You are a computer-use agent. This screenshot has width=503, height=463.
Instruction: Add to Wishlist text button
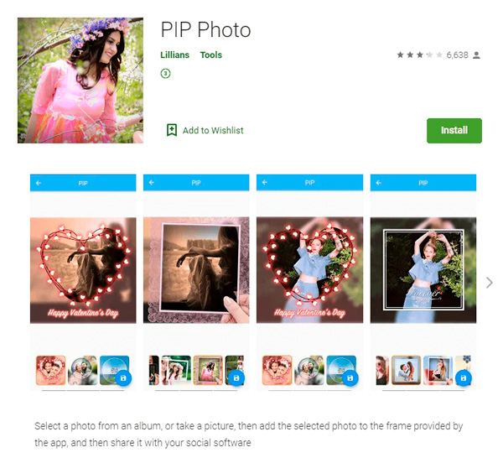pyautogui.click(x=213, y=130)
